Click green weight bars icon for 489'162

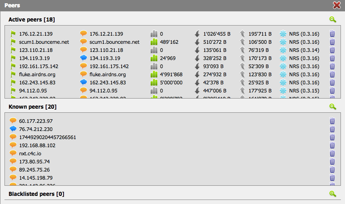[154, 42]
